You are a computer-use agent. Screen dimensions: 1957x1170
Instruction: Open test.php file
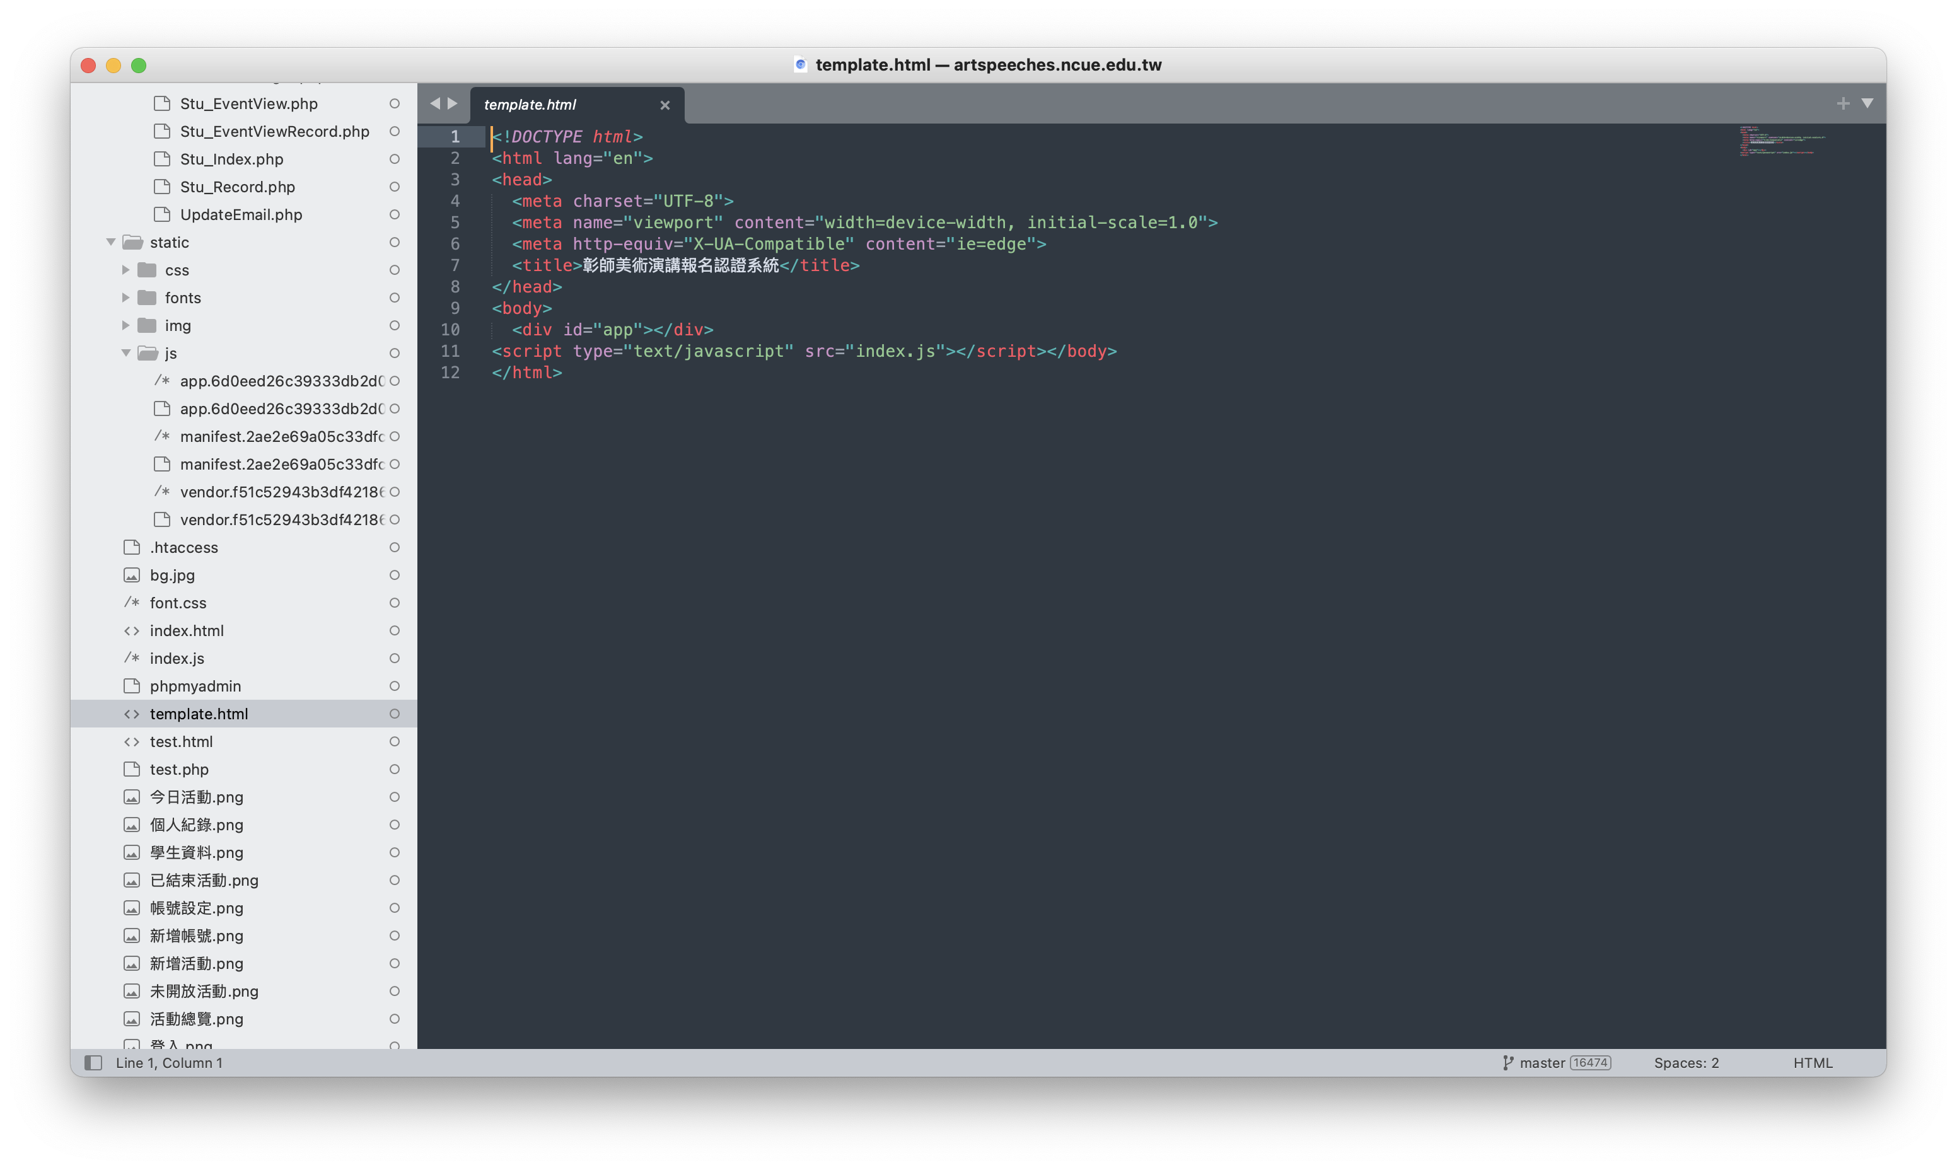[179, 768]
